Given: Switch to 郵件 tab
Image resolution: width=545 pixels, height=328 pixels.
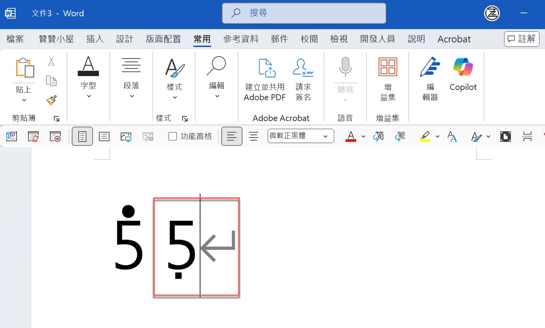Looking at the screenshot, I should point(280,39).
